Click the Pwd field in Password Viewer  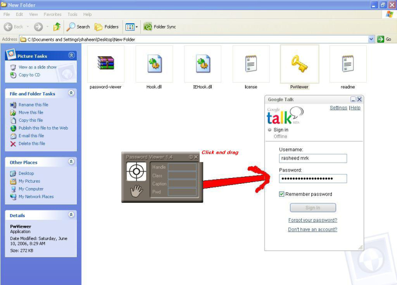coord(182,192)
